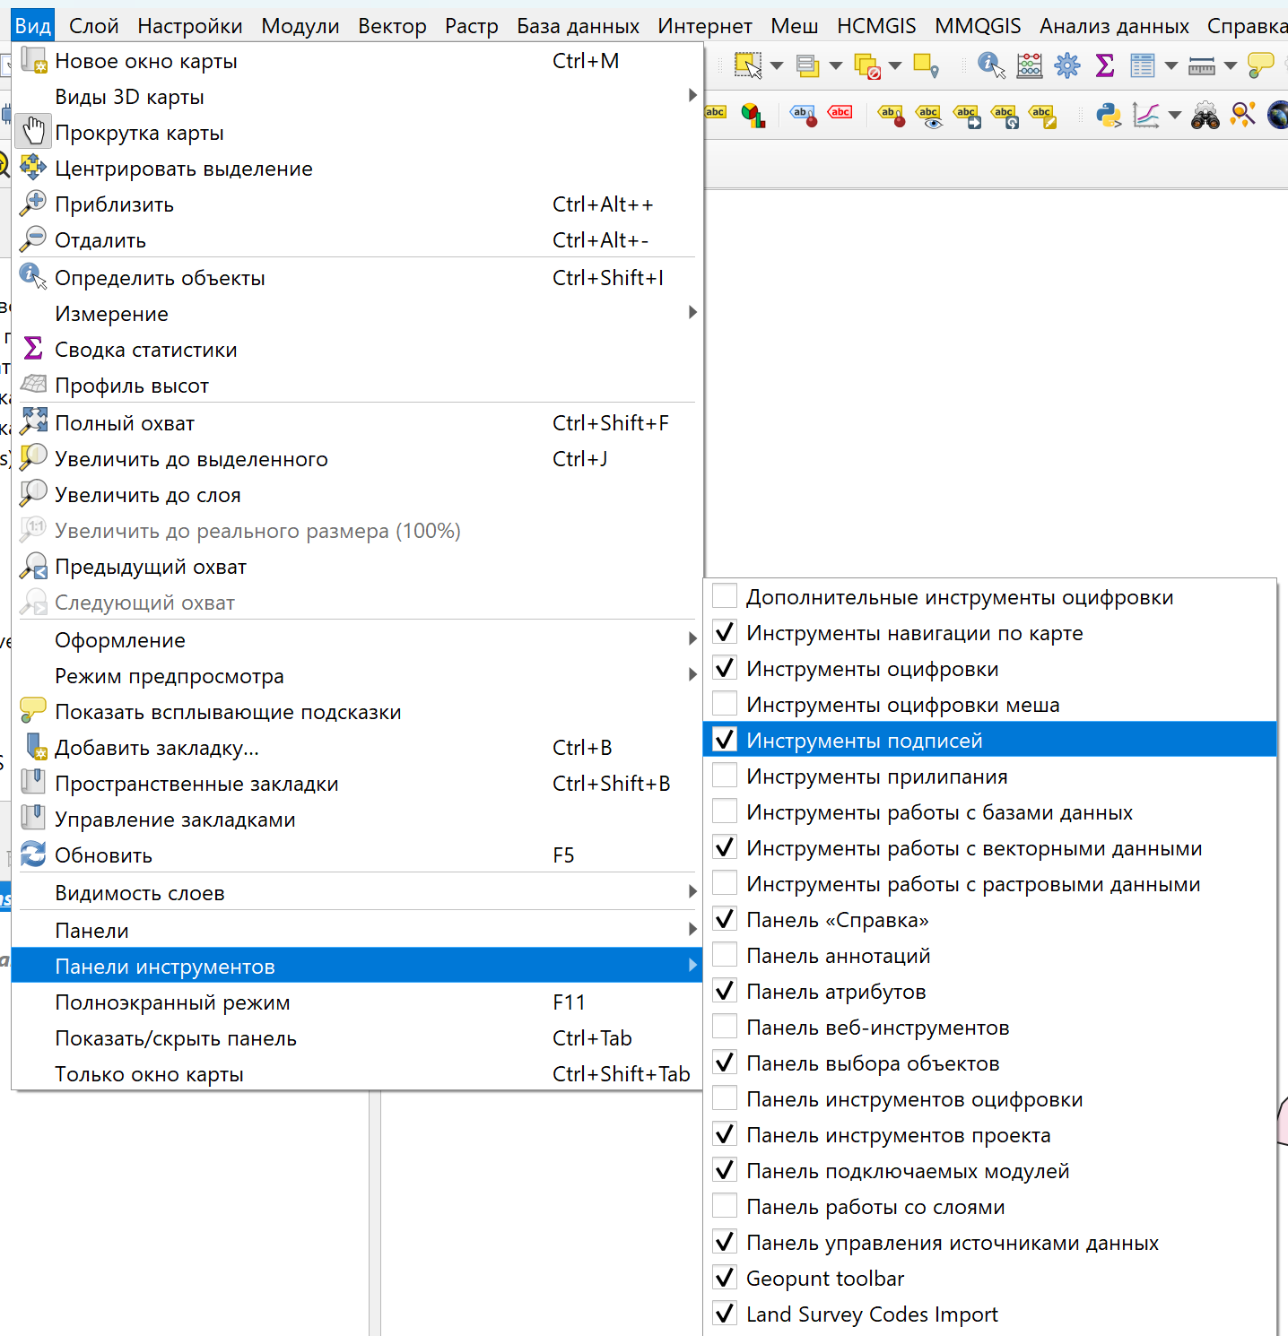1288x1336 pixels.
Task: Click the magnifier with pins search icon
Action: point(1243,115)
